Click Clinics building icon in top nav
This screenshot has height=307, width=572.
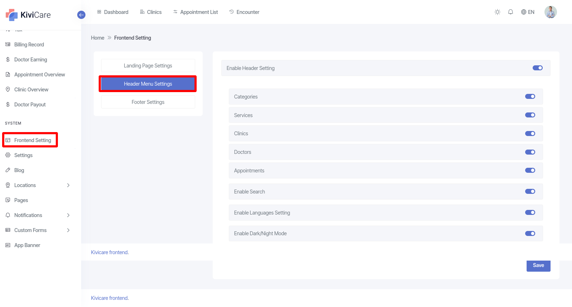tap(142, 12)
